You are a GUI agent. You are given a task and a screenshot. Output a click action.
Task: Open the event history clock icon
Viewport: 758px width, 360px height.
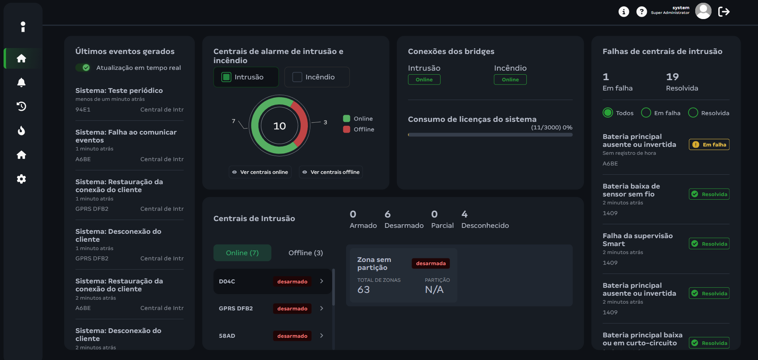pyautogui.click(x=21, y=106)
